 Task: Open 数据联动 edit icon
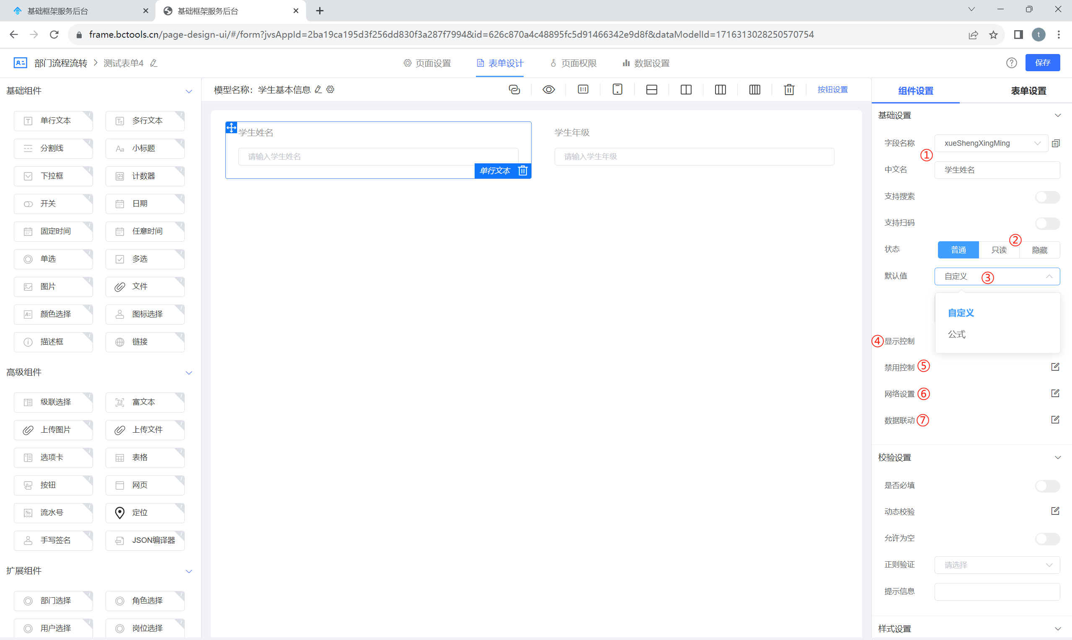coord(1055,420)
